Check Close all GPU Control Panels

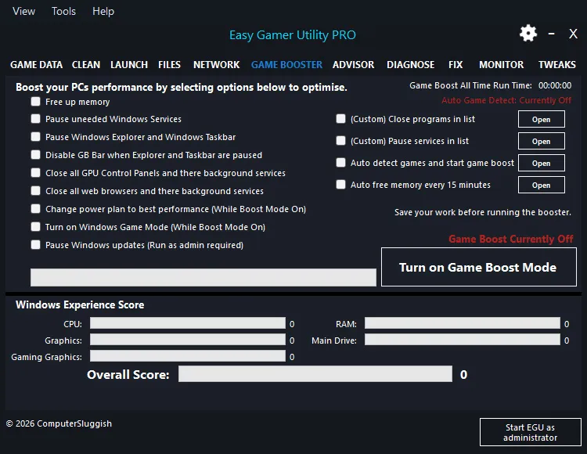(x=35, y=172)
